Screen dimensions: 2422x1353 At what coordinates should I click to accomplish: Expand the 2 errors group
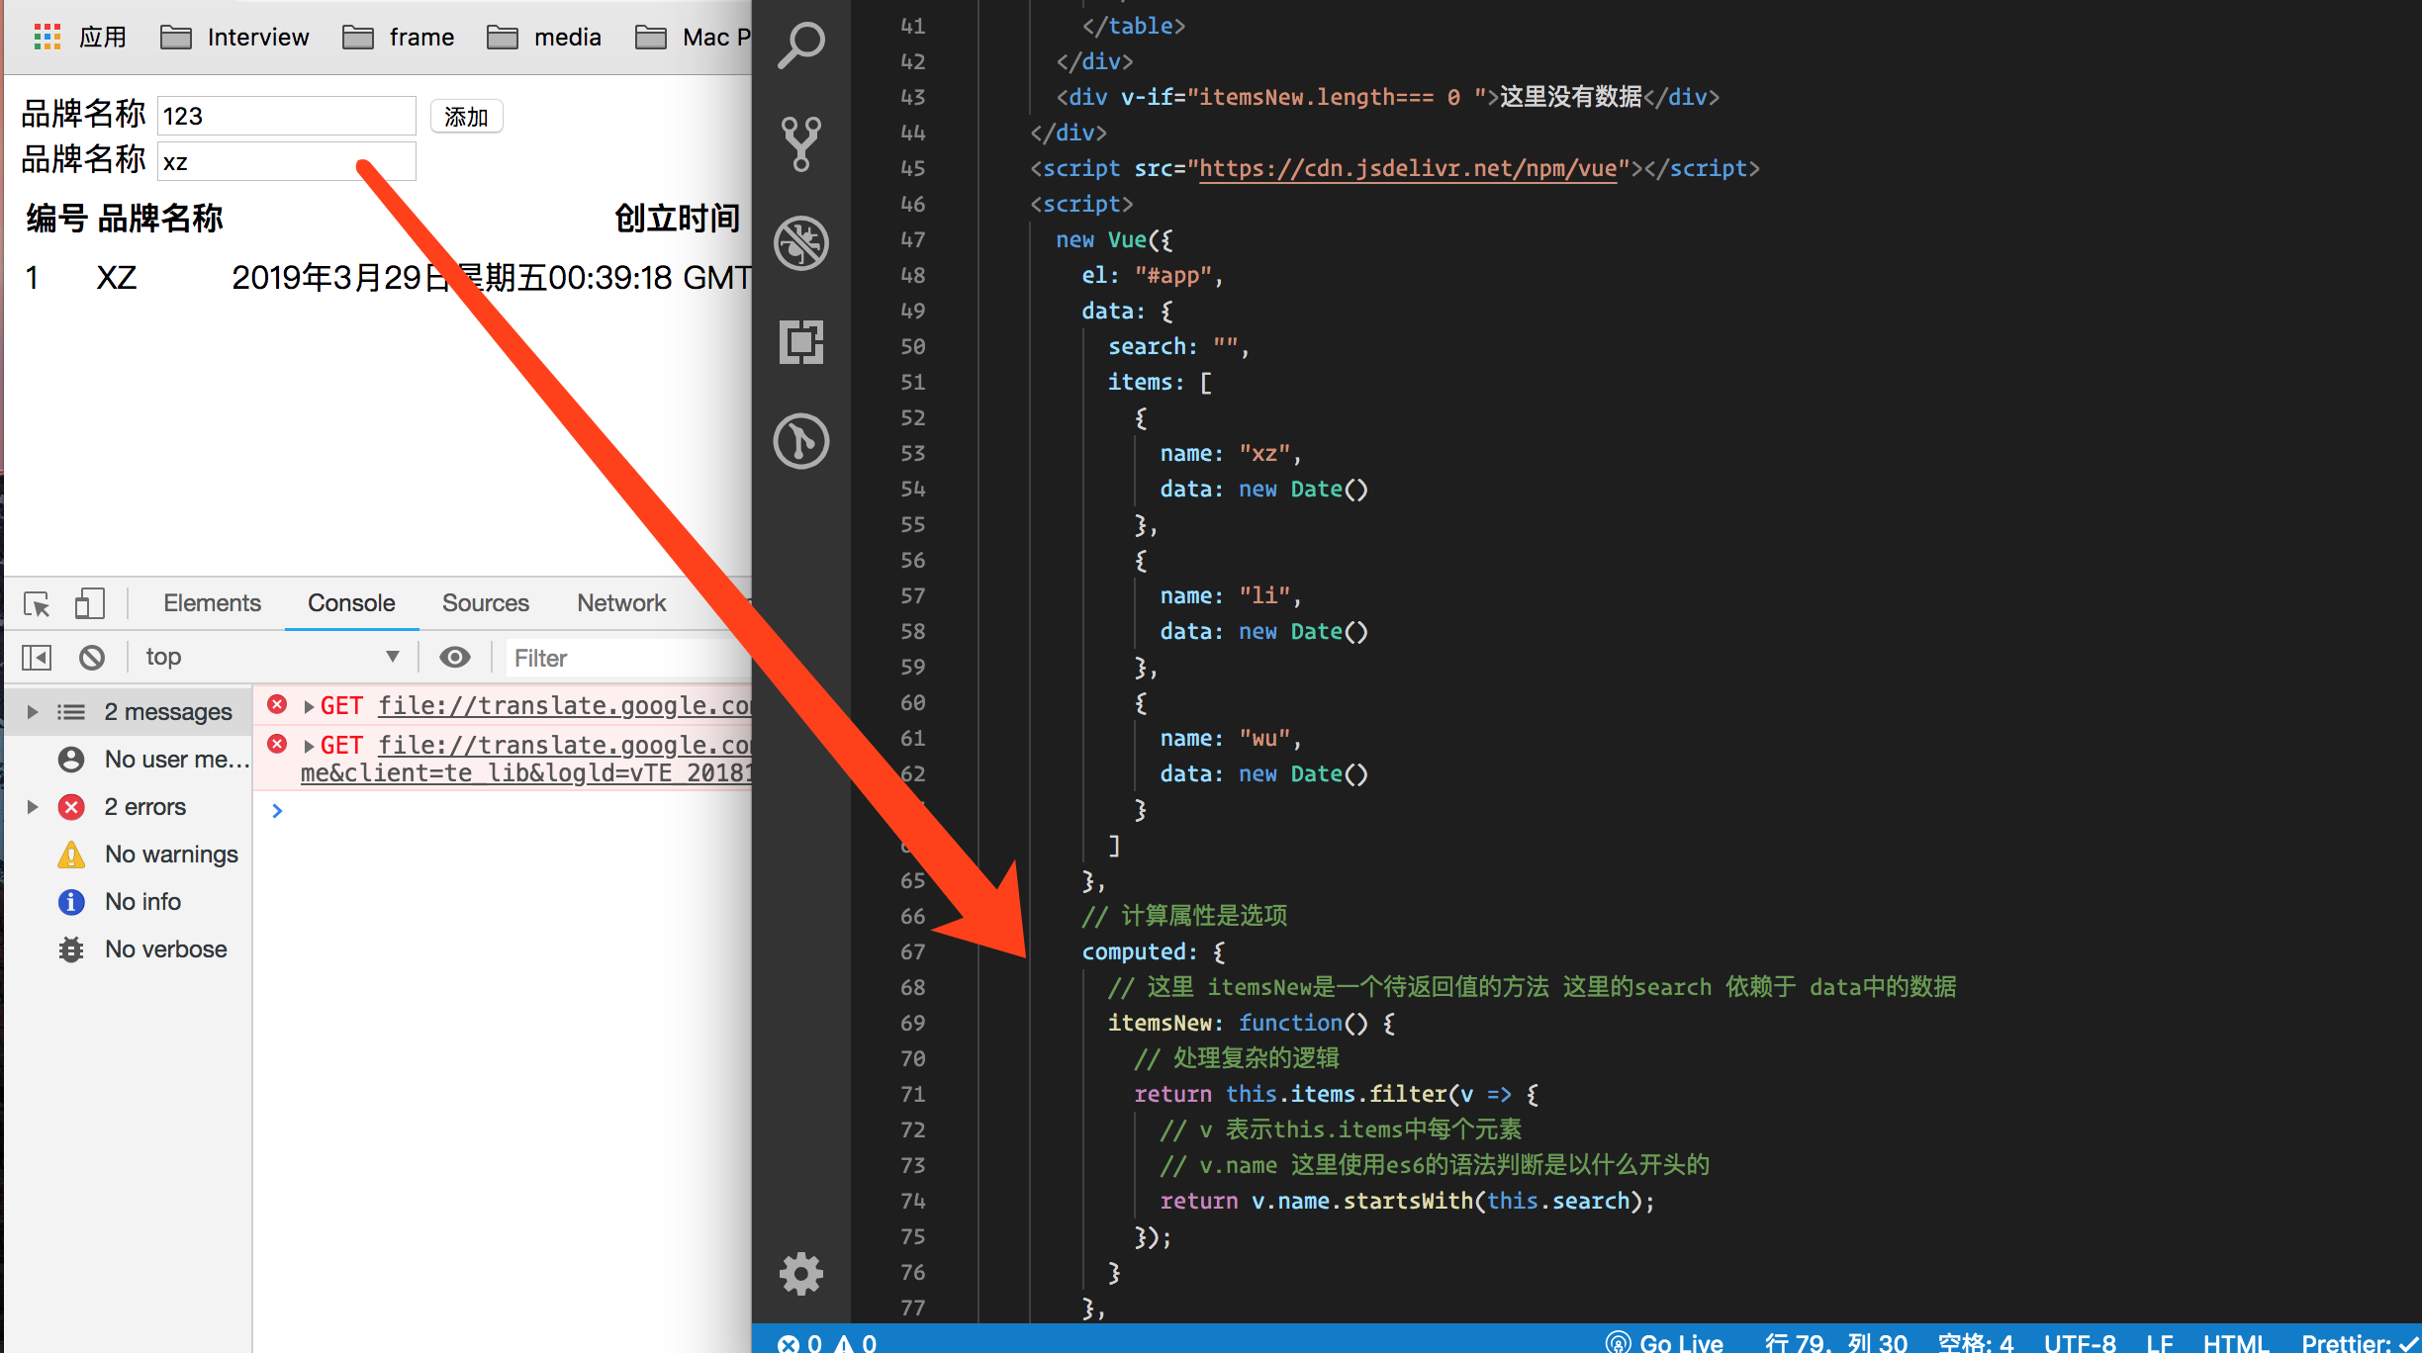(33, 807)
